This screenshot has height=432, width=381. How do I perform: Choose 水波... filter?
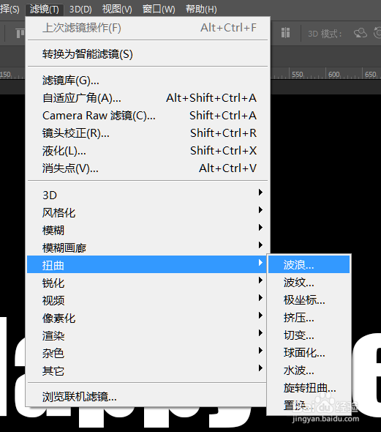point(309,370)
